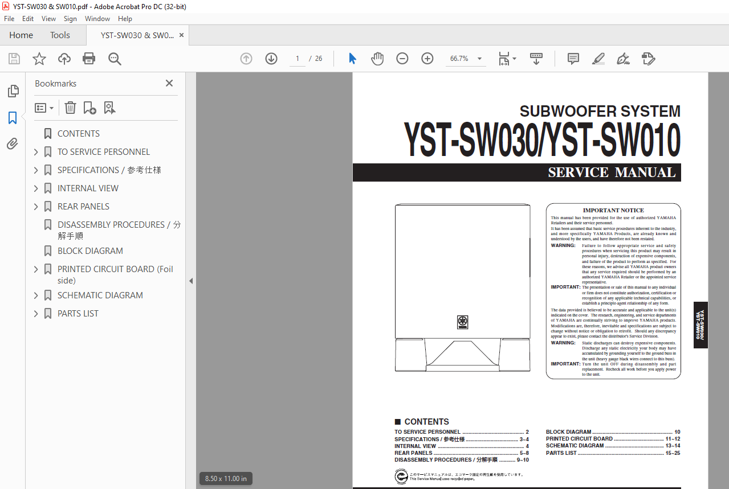Click the SCHEMATIC DIAGRAM contents entry on page
729x489 pixels.
click(x=613, y=446)
